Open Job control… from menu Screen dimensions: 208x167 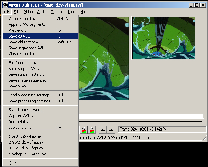pos(40,127)
